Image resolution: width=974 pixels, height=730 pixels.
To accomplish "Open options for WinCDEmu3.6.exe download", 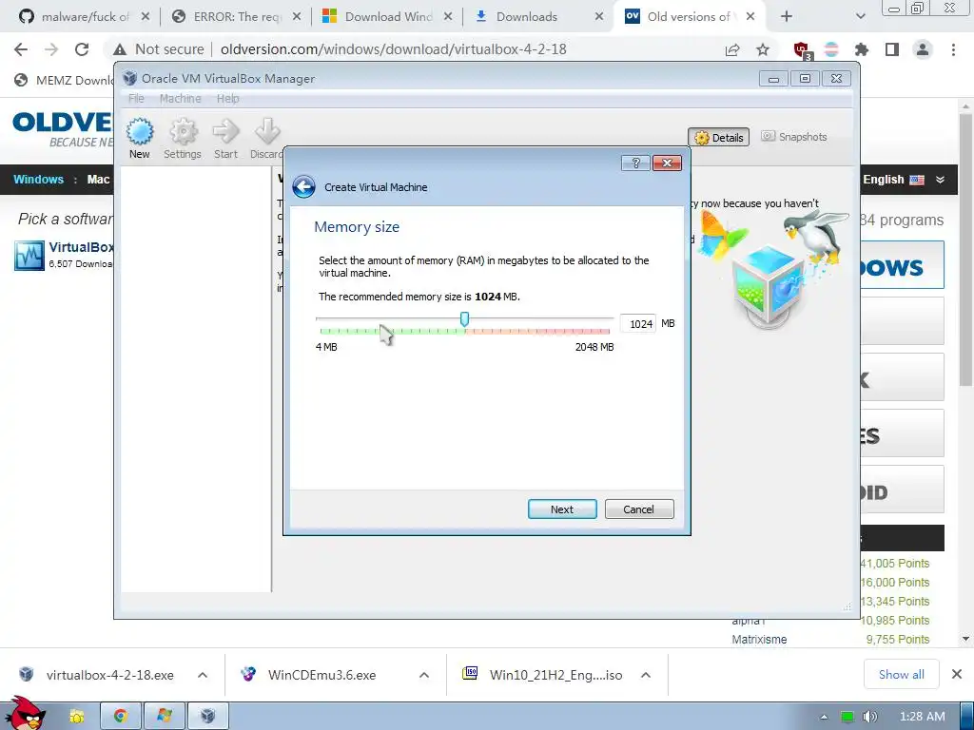I will 424,675.
